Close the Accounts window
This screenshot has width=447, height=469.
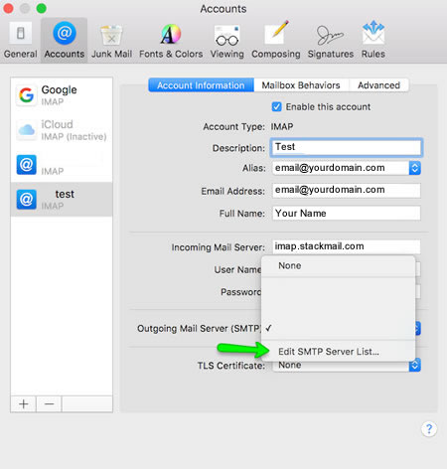8,8
